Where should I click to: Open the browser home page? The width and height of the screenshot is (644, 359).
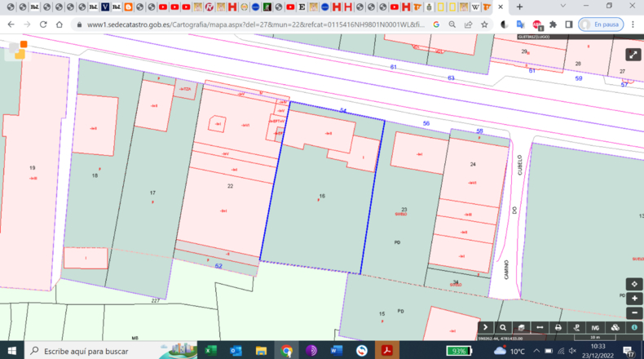tap(60, 24)
